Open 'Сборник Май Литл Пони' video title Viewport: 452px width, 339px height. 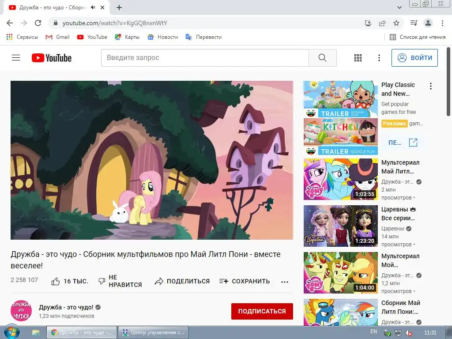(x=401, y=307)
